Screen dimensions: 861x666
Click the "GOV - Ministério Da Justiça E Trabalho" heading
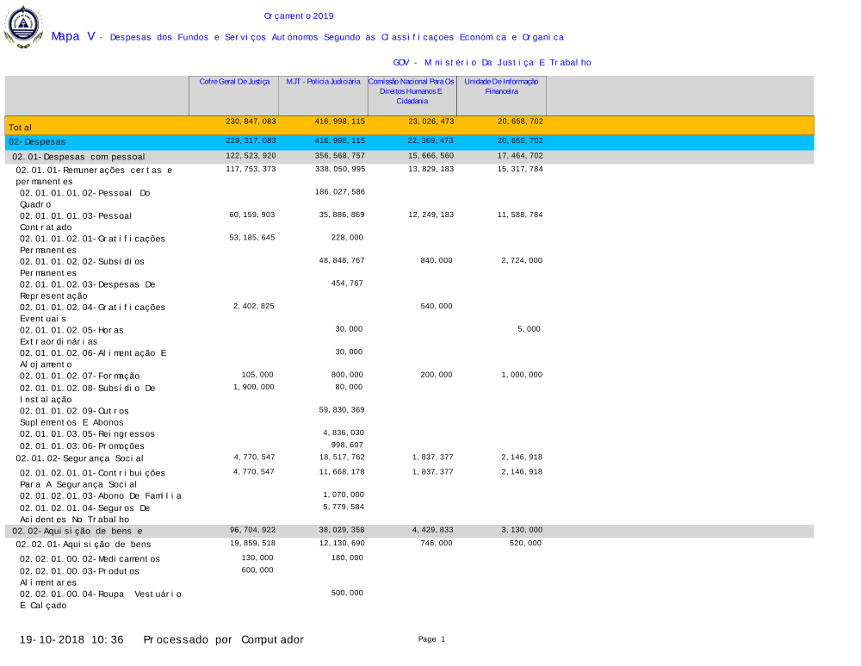pyautogui.click(x=492, y=62)
